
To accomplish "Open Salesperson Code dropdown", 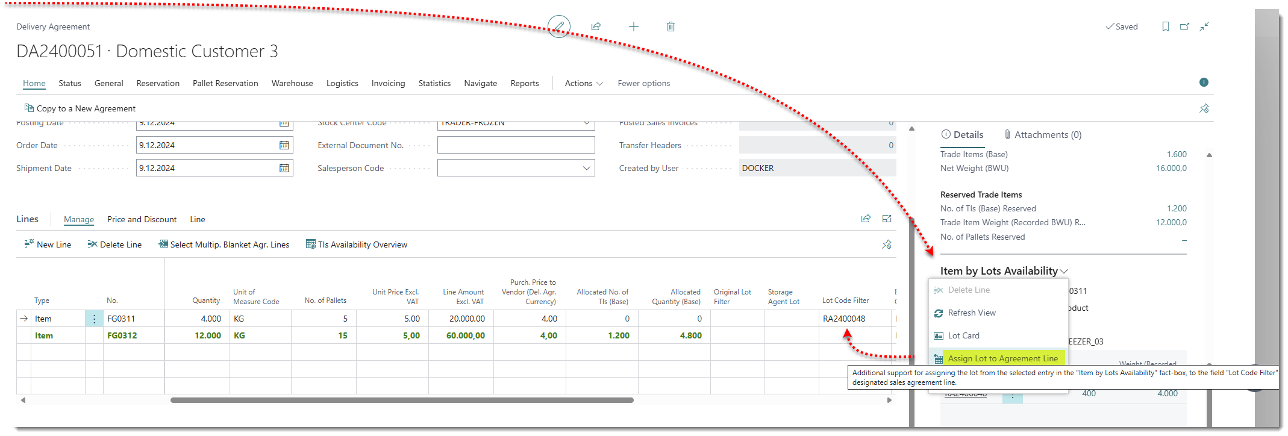I will click(x=586, y=168).
